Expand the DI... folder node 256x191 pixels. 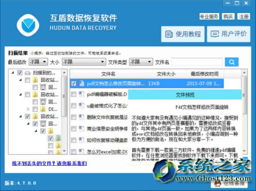click(28, 109)
